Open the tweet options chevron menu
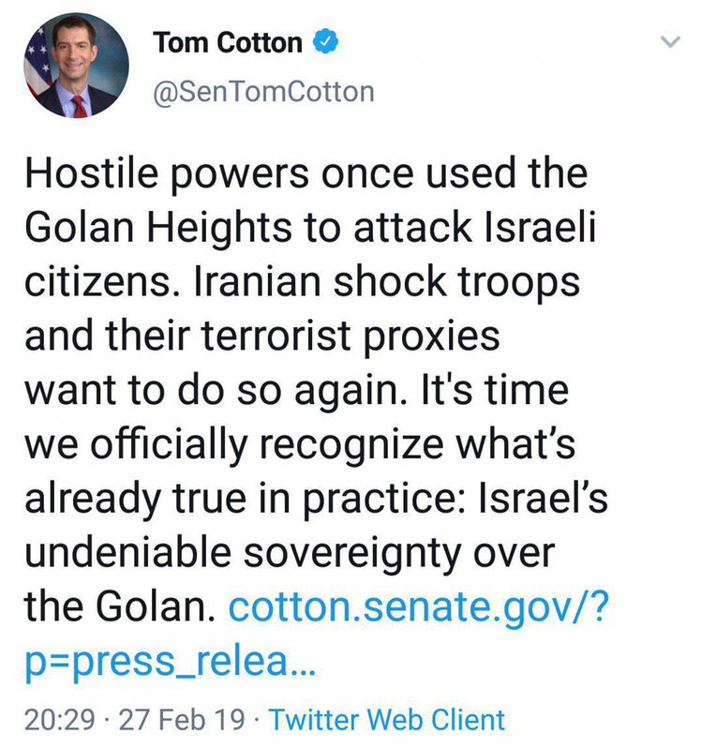The image size is (701, 748). pos(671,42)
